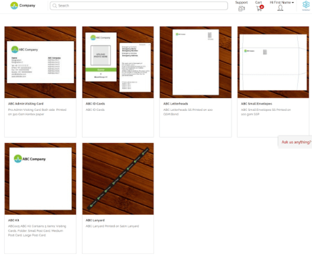
Task: Click the ABC Letterheads title link
Action: tap(176, 103)
